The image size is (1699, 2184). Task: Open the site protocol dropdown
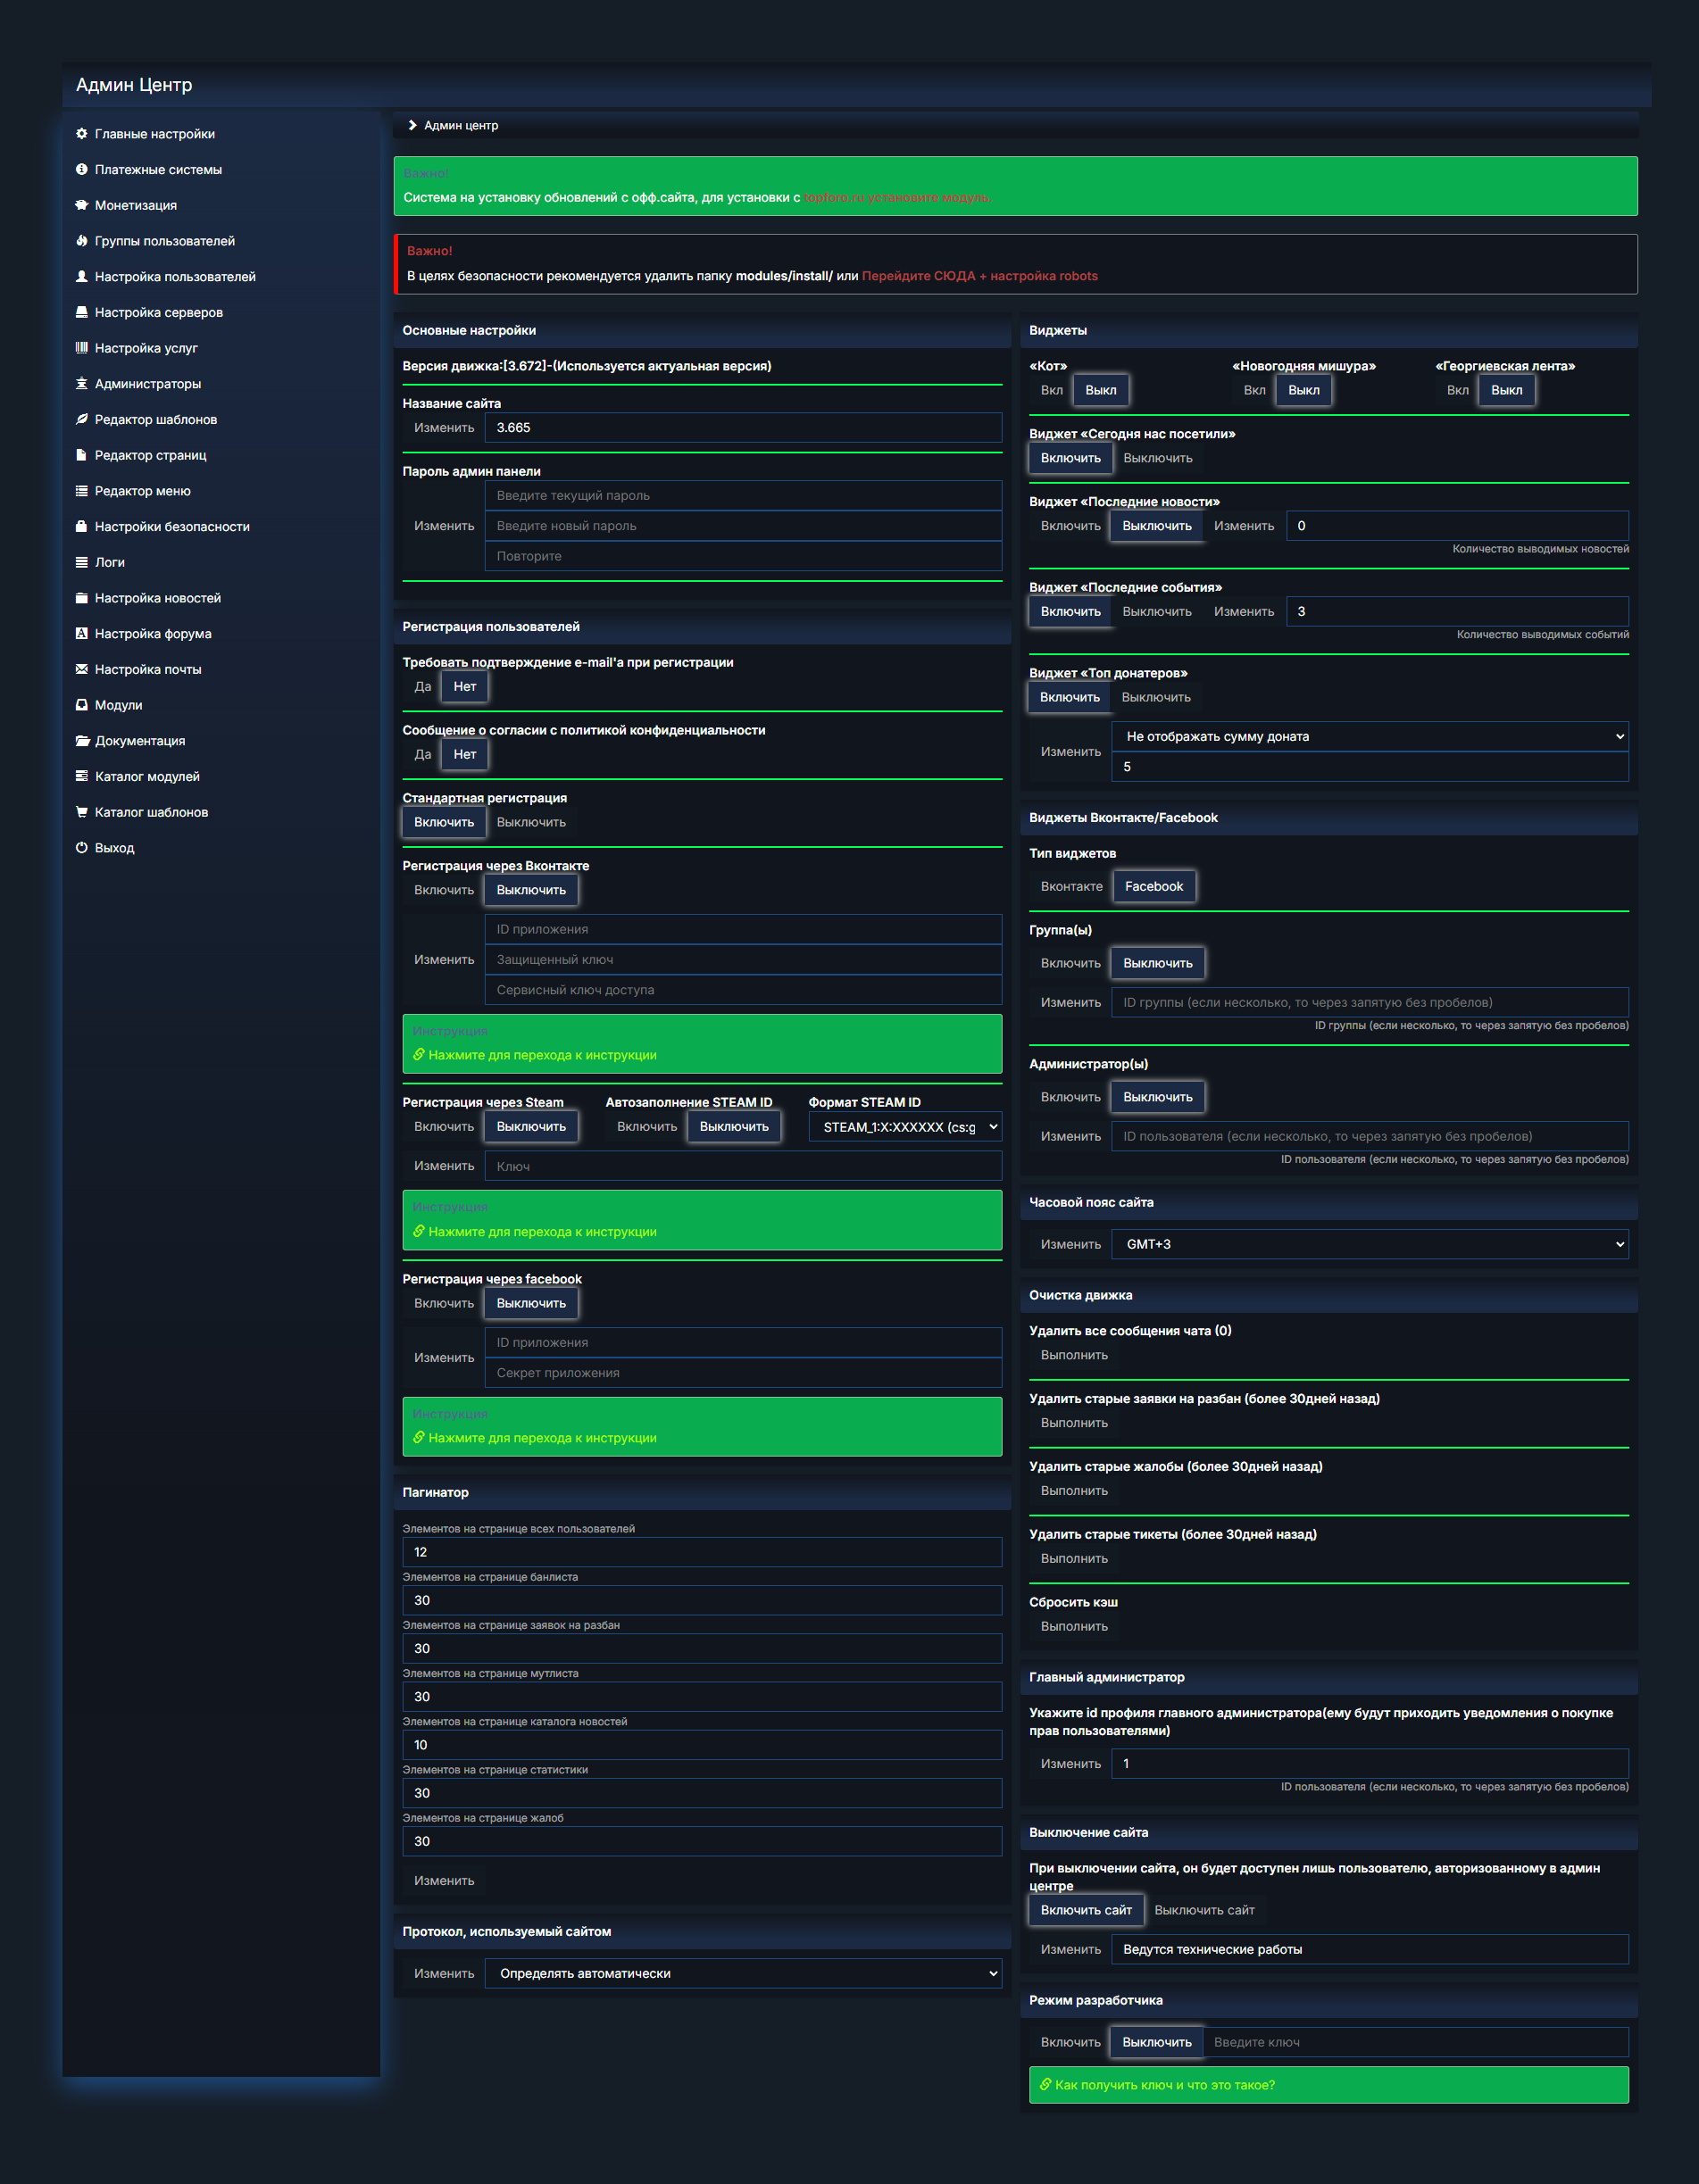pyautogui.click(x=743, y=1973)
